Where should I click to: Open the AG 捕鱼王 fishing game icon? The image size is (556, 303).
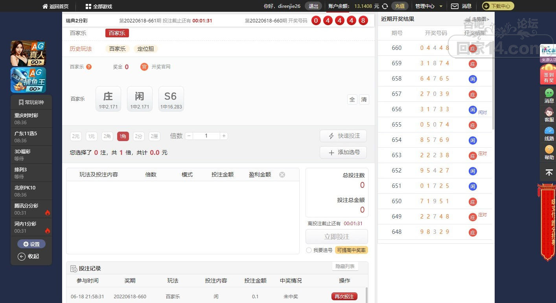click(x=28, y=80)
